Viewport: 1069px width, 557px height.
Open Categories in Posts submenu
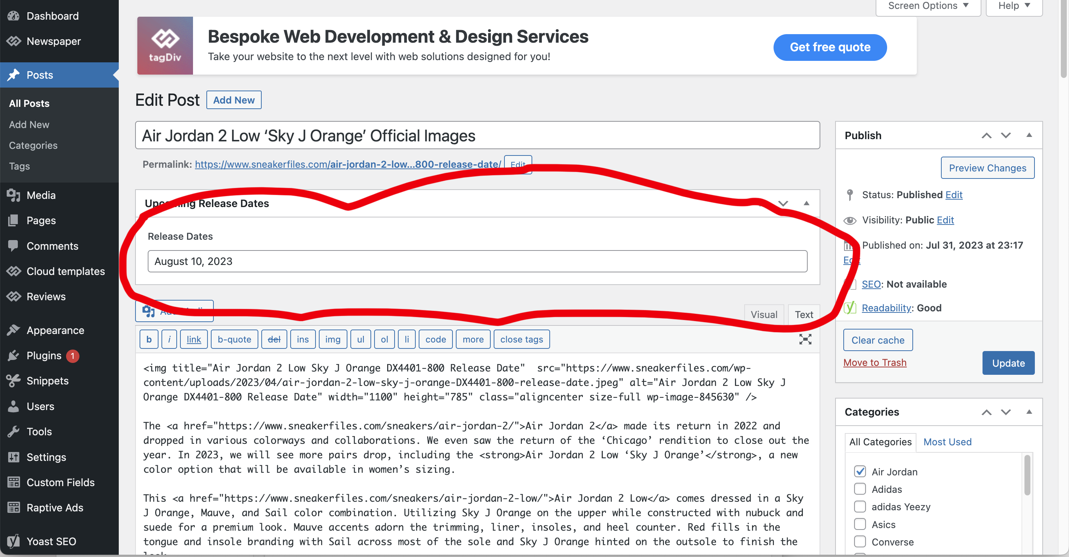coord(33,145)
